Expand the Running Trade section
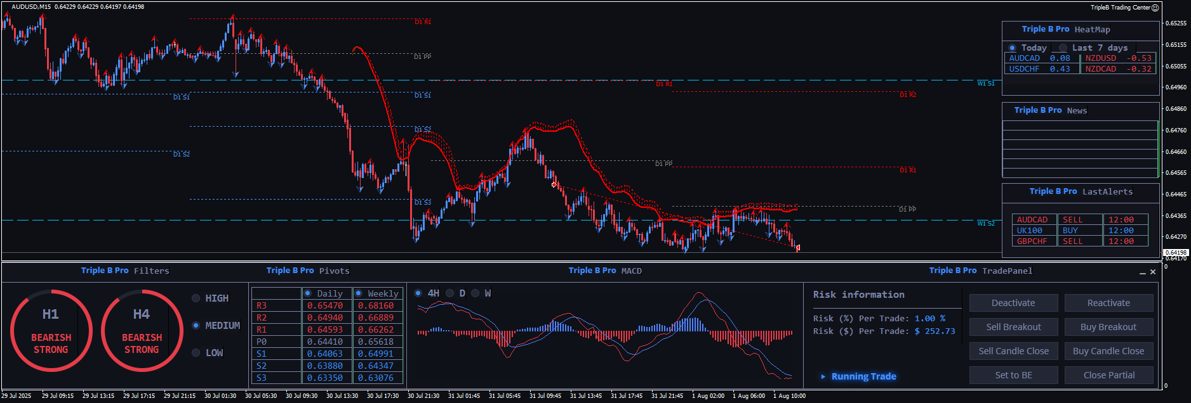This screenshot has width=1191, height=403. click(x=823, y=376)
